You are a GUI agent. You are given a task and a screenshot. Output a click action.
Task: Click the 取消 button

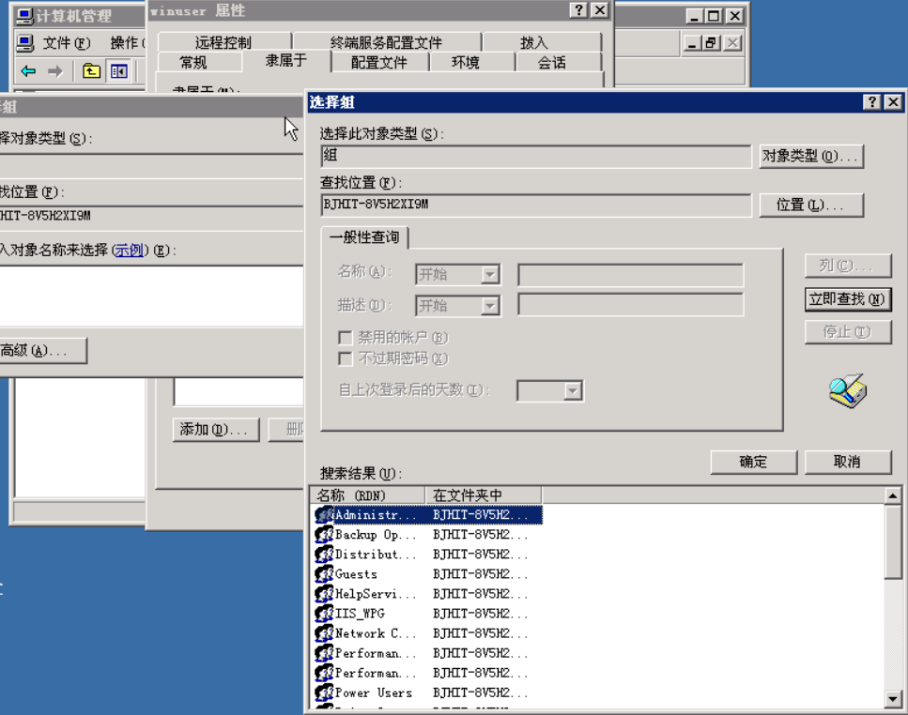[847, 462]
